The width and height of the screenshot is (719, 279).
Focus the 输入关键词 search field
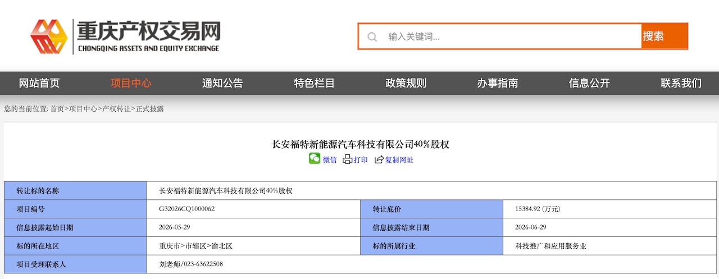point(500,36)
